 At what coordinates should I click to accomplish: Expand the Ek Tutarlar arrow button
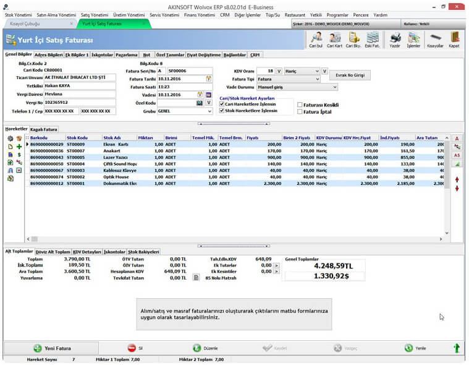277,265
